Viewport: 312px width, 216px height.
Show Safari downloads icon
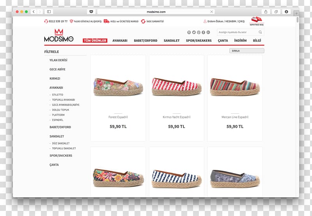pyautogui.click(x=286, y=12)
